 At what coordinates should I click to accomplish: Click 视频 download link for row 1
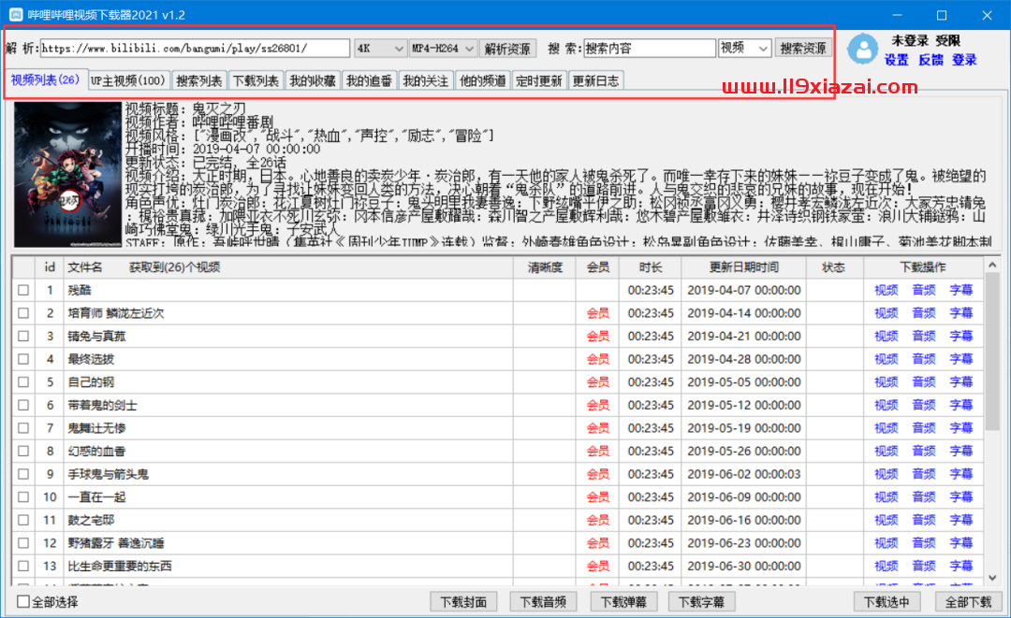click(886, 291)
